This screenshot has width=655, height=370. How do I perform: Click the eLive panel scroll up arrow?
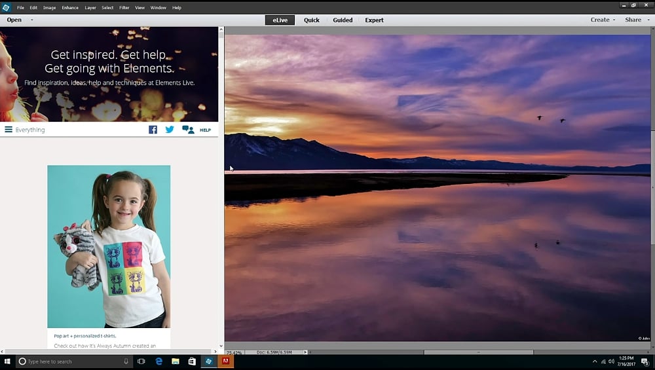pyautogui.click(x=221, y=29)
